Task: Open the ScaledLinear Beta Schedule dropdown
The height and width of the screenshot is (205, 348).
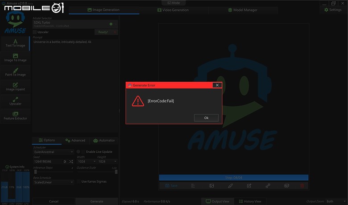Action: (53, 182)
